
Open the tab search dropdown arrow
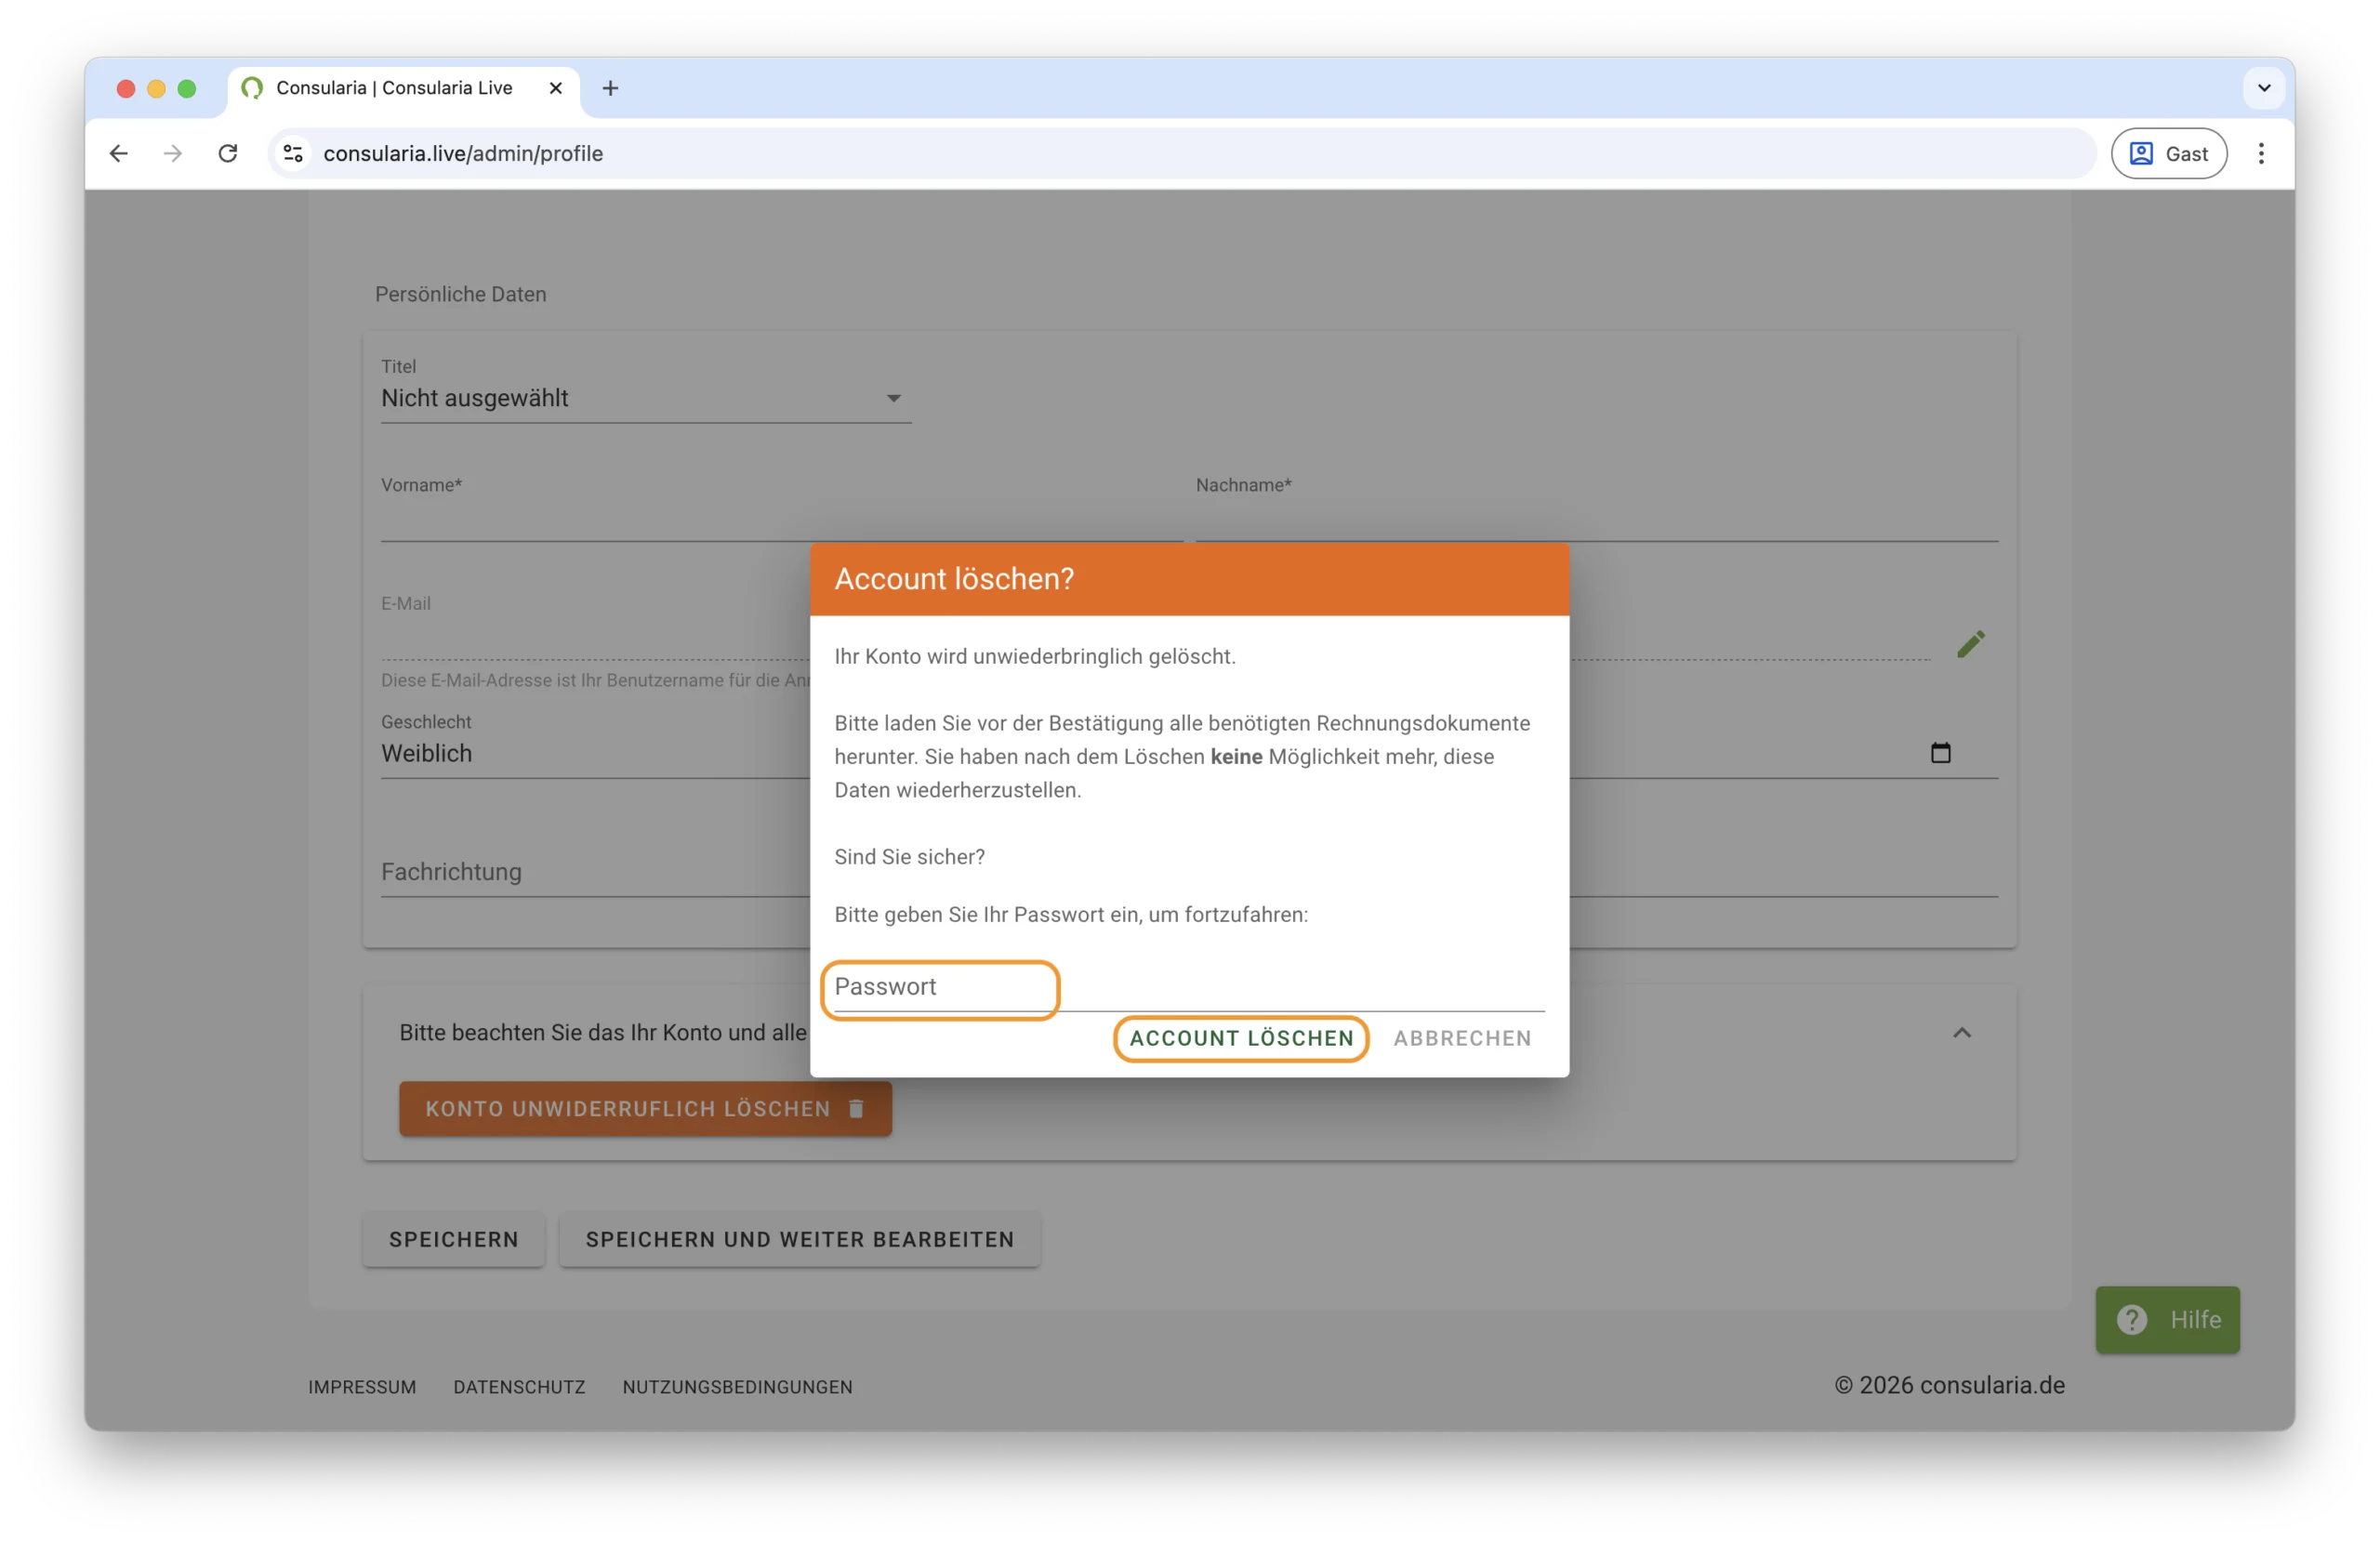point(2264,88)
